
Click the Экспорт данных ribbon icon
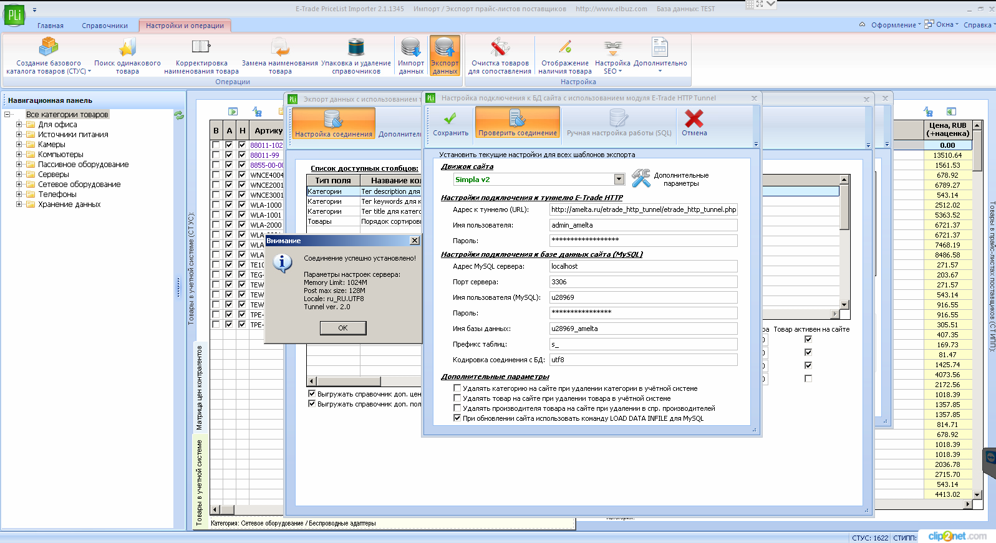[445, 55]
